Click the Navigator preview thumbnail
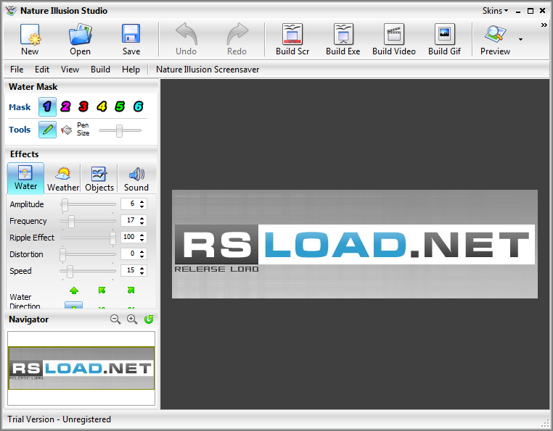This screenshot has height=431, width=553. coord(81,368)
